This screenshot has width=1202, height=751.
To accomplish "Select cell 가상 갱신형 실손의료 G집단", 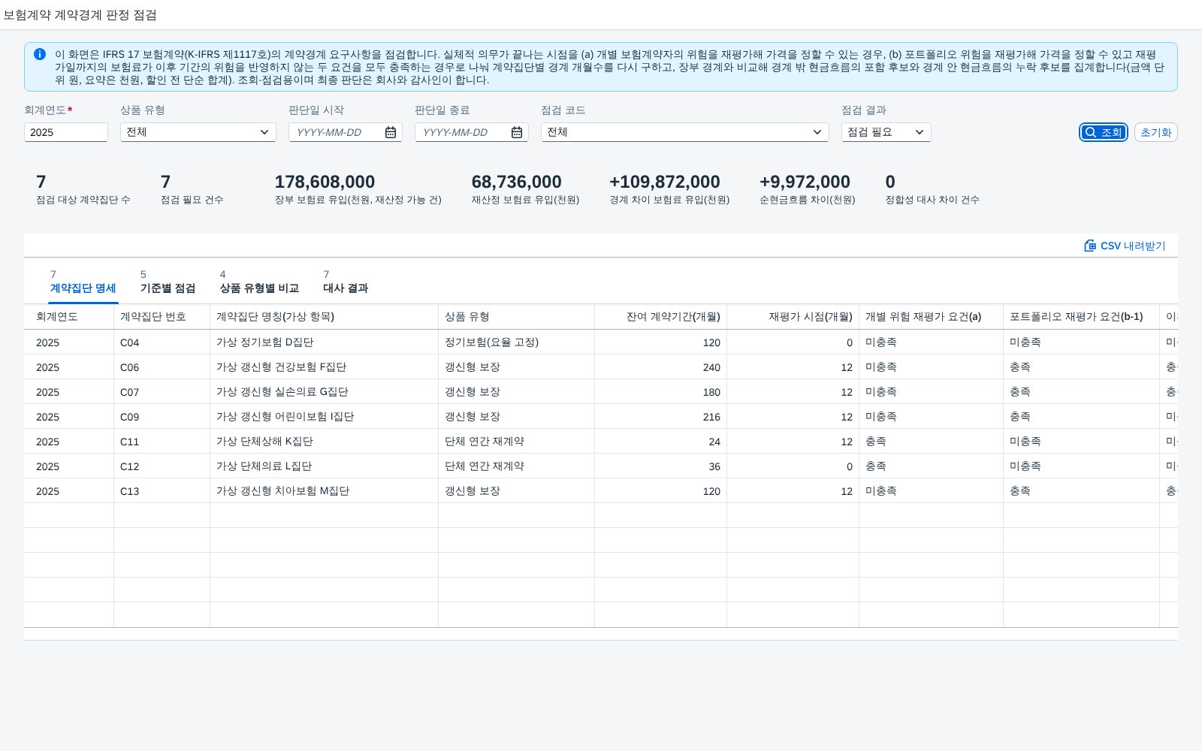I will pyautogui.click(x=324, y=392).
